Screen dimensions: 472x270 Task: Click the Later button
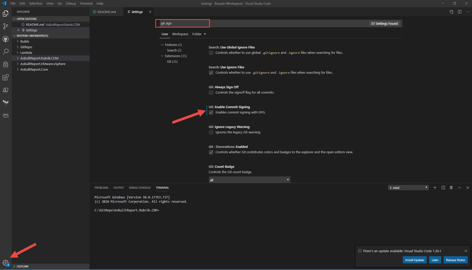[435, 260]
